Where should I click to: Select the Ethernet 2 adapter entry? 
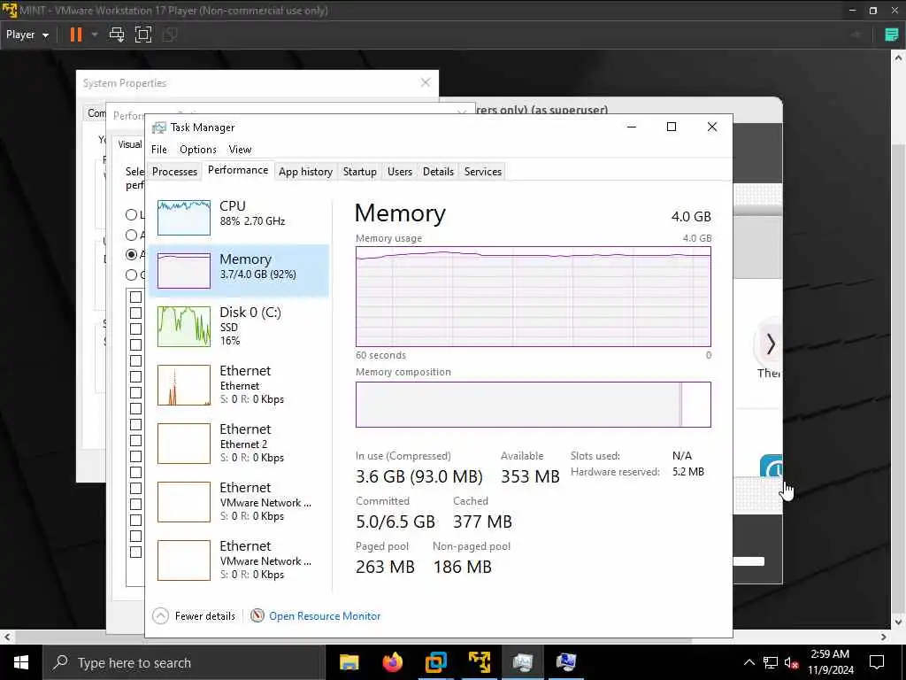click(239, 443)
